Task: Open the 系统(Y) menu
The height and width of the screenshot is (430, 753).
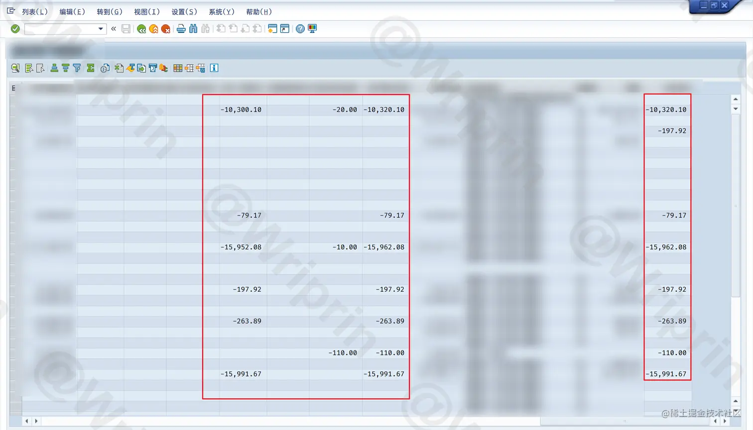Action: [221, 11]
